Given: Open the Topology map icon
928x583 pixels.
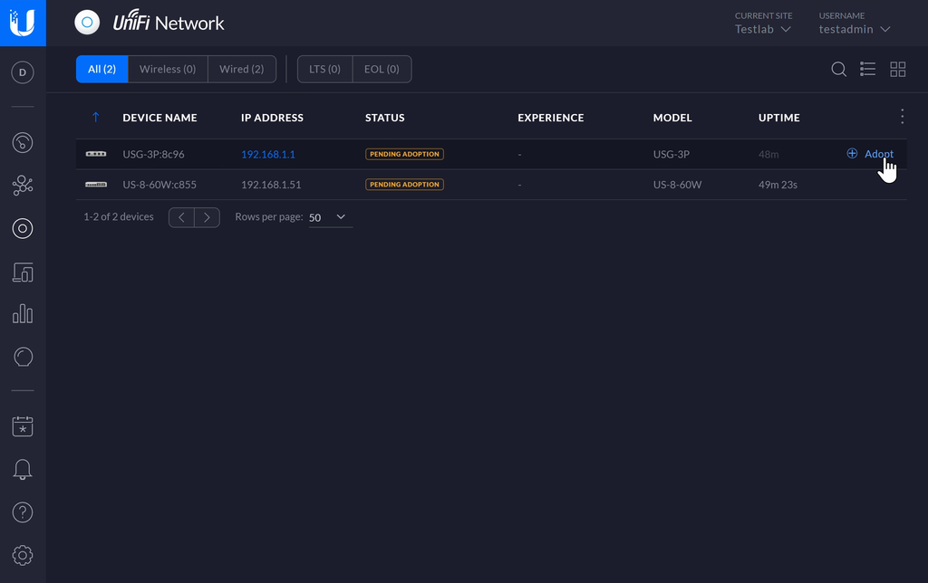Looking at the screenshot, I should click(23, 185).
